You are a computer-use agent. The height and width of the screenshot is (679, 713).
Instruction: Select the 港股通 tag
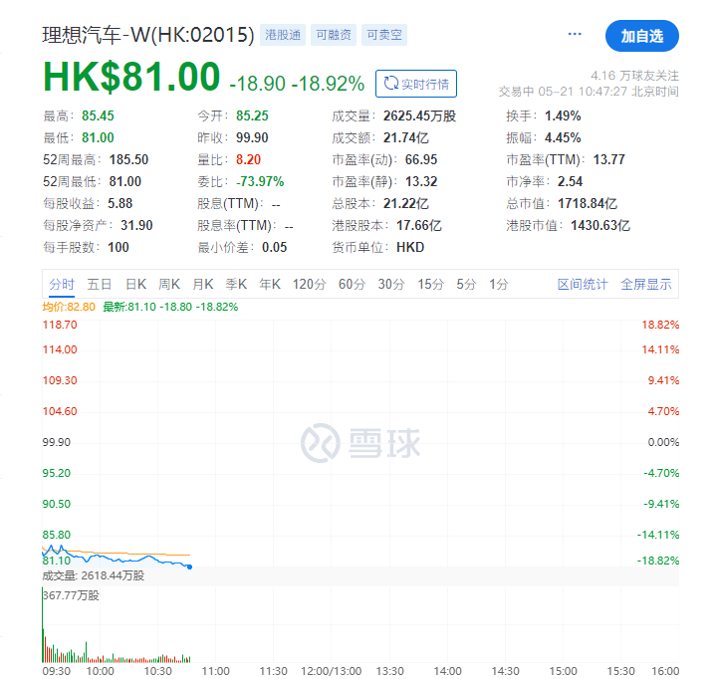[x=283, y=35]
